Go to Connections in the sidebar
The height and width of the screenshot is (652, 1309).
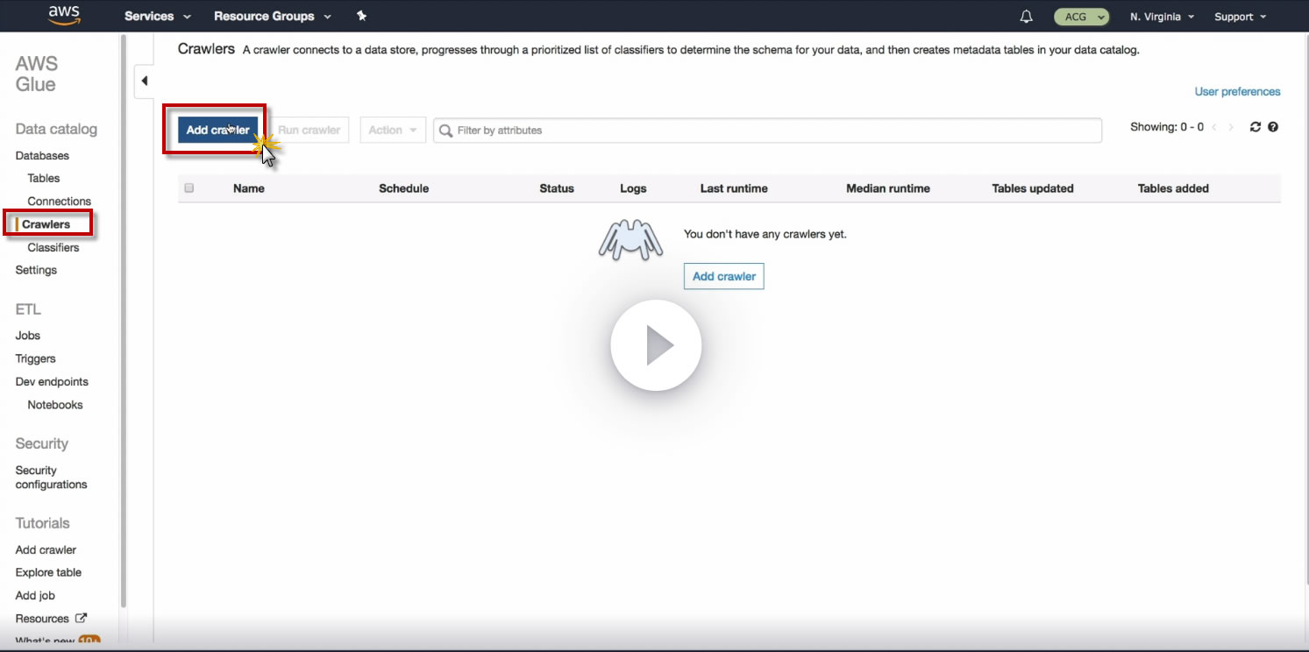[x=60, y=202]
